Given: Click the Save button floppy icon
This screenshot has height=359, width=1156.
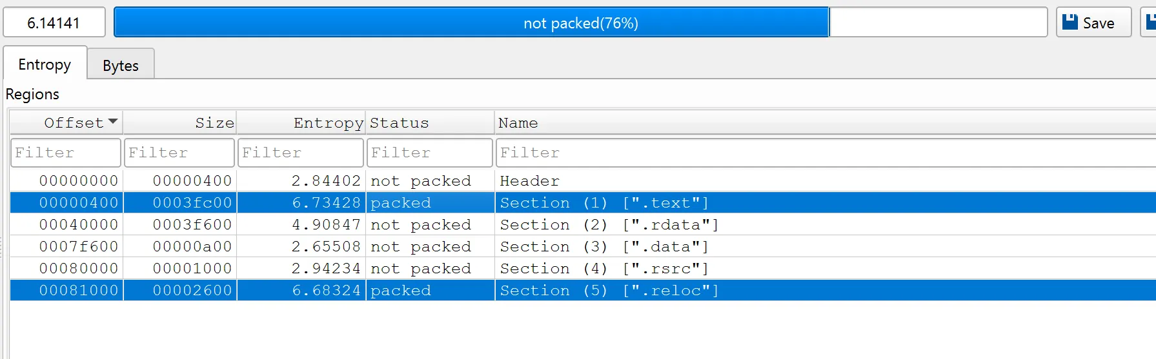Looking at the screenshot, I should tap(1070, 23).
